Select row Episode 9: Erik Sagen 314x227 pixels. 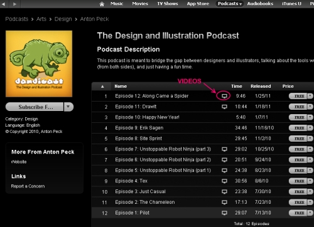[x=203, y=128]
